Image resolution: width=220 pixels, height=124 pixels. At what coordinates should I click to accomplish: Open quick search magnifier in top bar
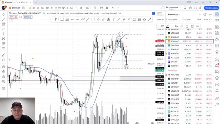pyautogui.click(x=185, y=8)
